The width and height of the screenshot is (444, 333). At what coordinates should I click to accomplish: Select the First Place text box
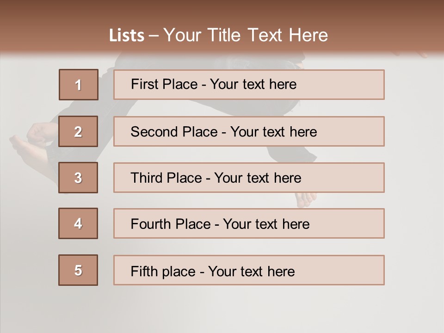[249, 85]
